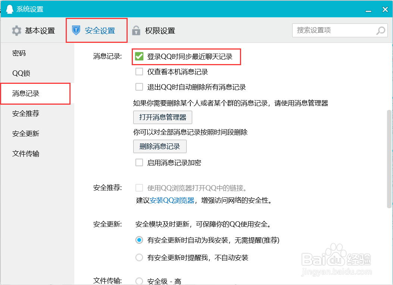This screenshot has height=285, width=393.
Task: Uncheck 登录QQ时同步最近聊天记录
Action: click(x=140, y=57)
